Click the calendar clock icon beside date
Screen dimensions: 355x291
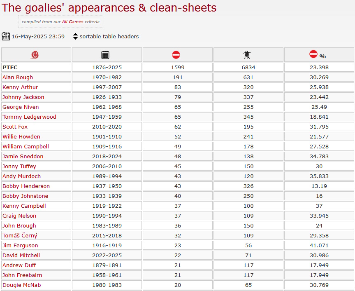coord(6,36)
